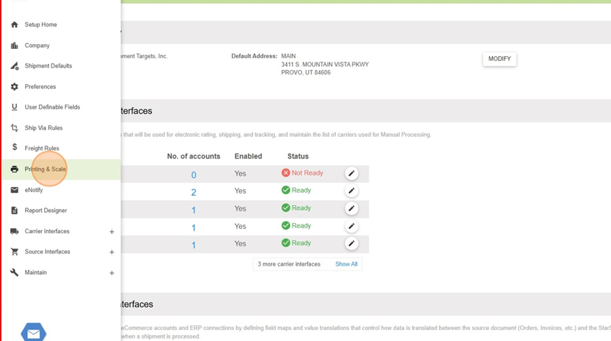Click the Preferences gear icon

pos(14,87)
